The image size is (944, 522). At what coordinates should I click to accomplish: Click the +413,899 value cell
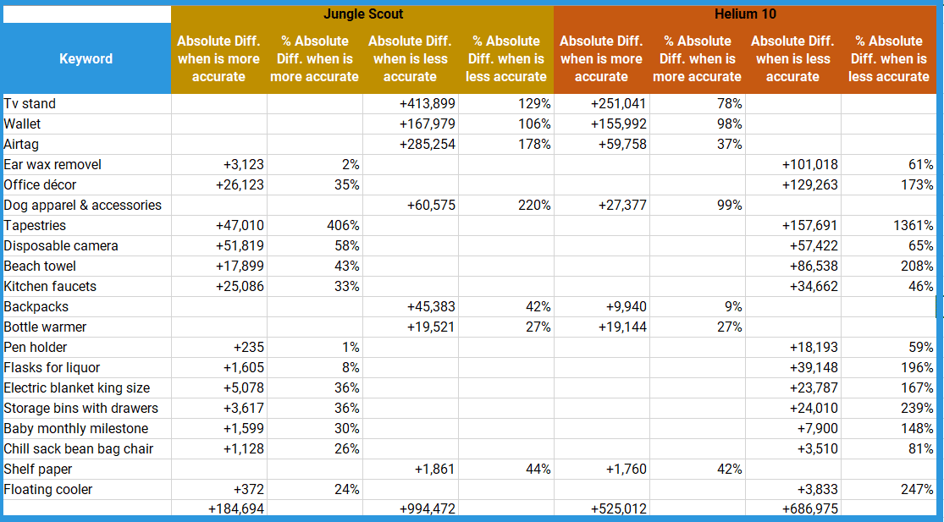(411, 103)
